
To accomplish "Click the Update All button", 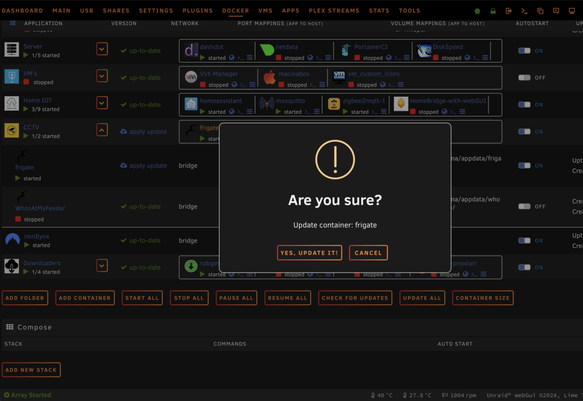I will 422,298.
